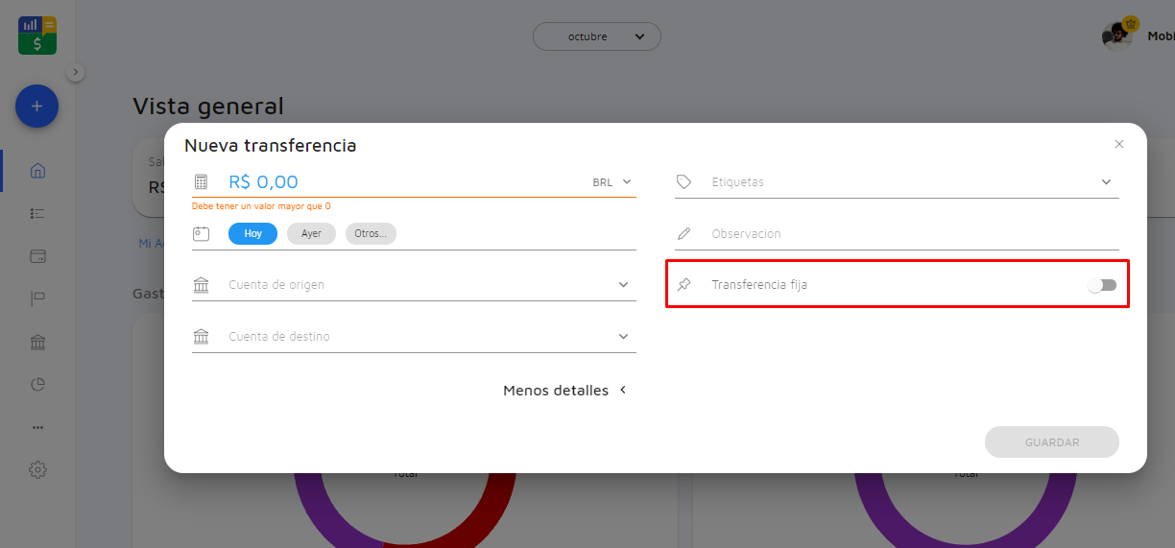
Task: Select the Hoy date chip
Action: (x=252, y=233)
